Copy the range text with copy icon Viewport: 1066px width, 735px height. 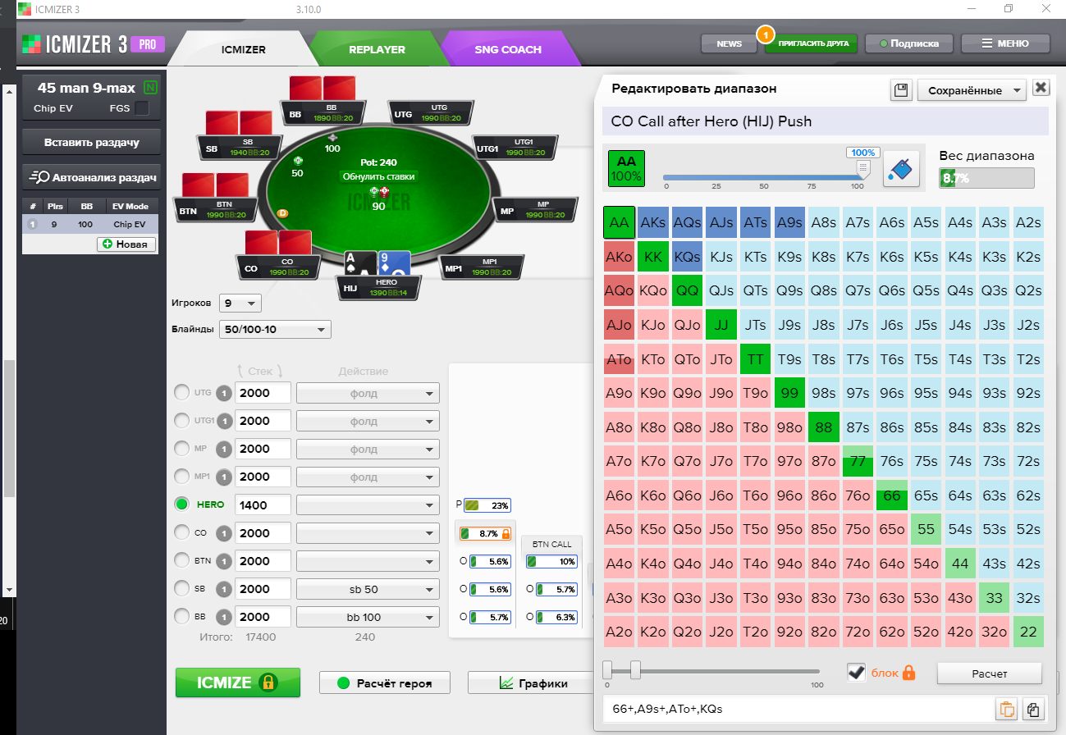point(1032,709)
